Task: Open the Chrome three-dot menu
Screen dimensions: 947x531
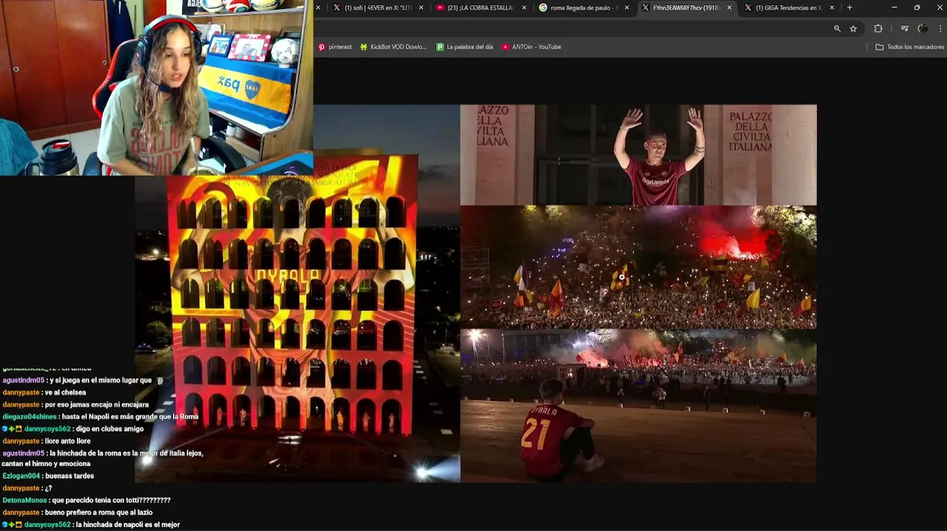Action: tap(940, 29)
